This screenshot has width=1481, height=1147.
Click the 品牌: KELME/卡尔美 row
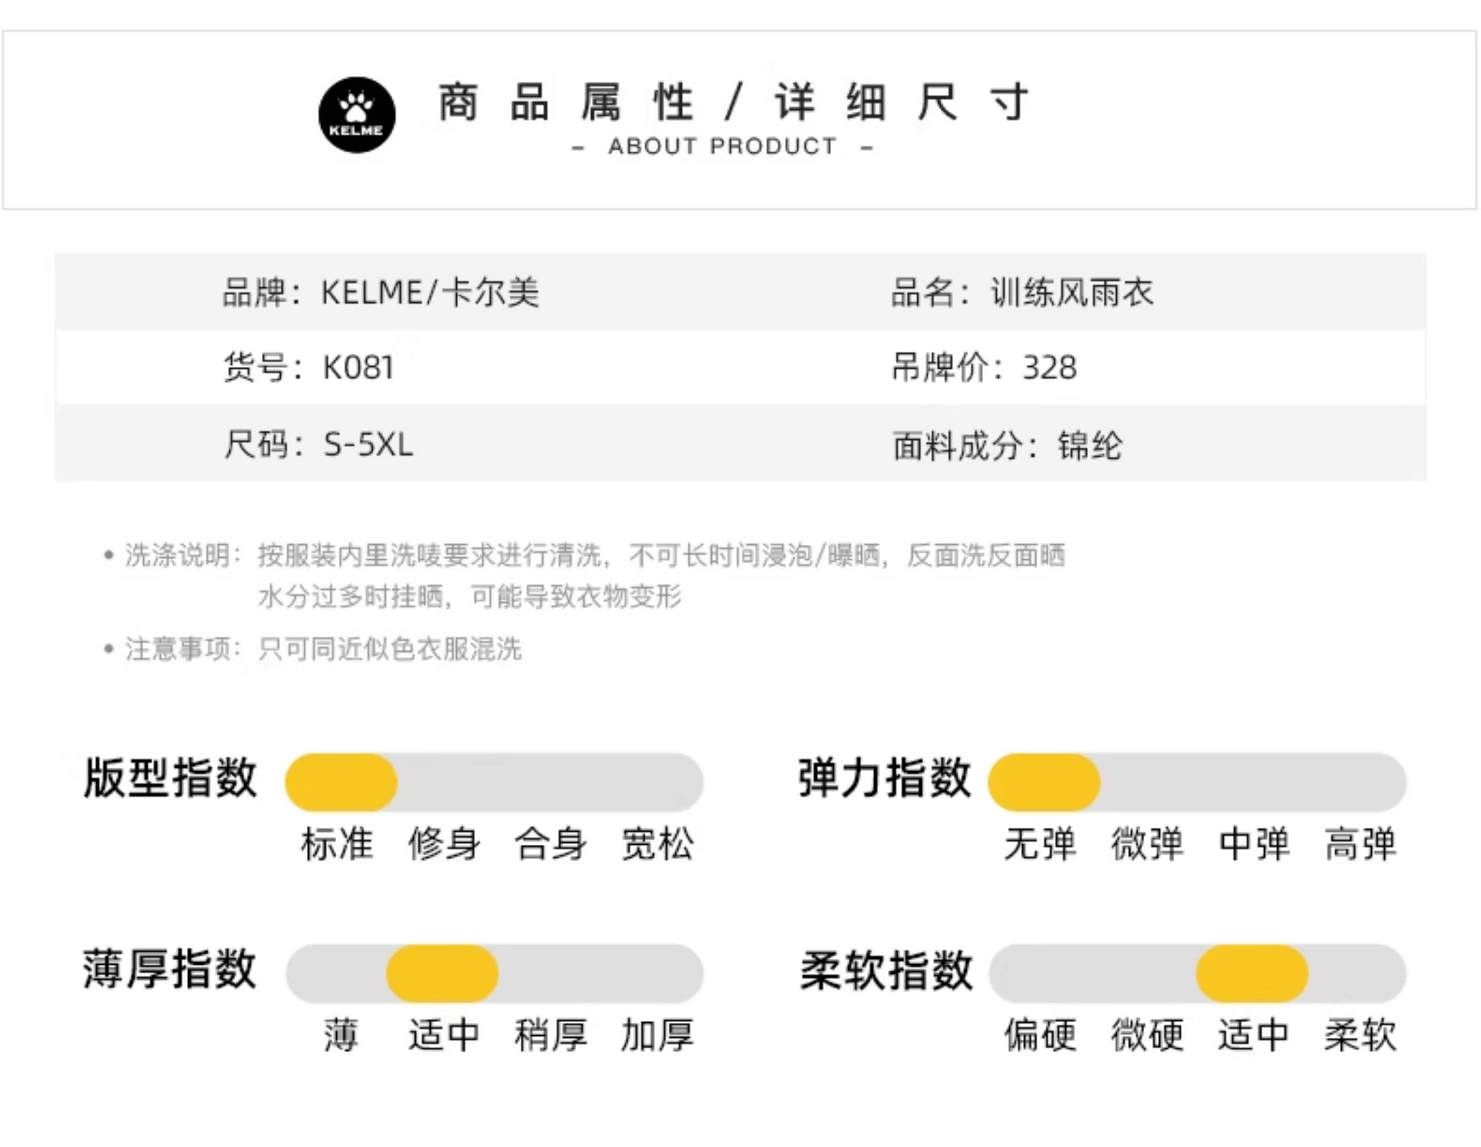point(380,292)
